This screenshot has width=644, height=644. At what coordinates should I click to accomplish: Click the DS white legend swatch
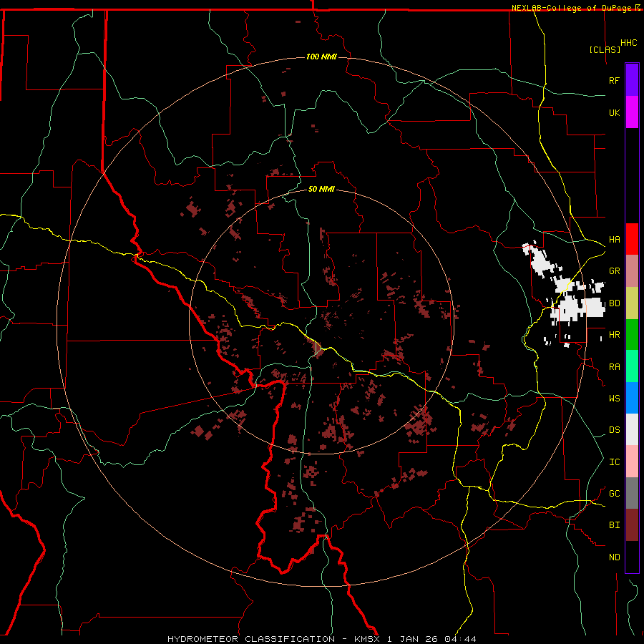tap(632, 429)
